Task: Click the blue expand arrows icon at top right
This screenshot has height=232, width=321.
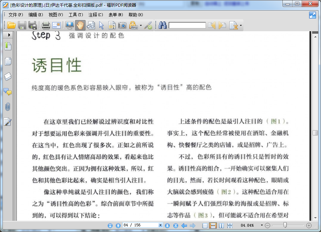Action: coord(312,15)
